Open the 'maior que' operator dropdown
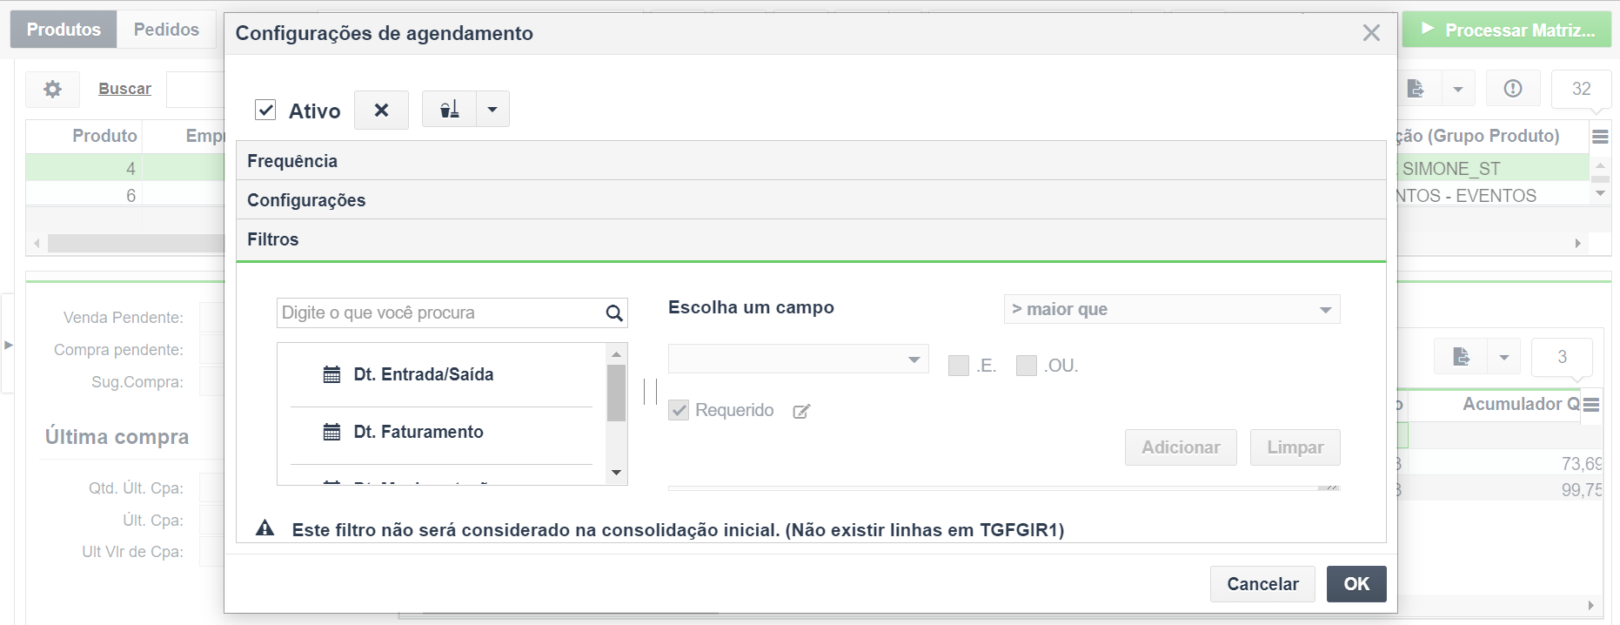Viewport: 1620px width, 625px height. click(x=1171, y=309)
